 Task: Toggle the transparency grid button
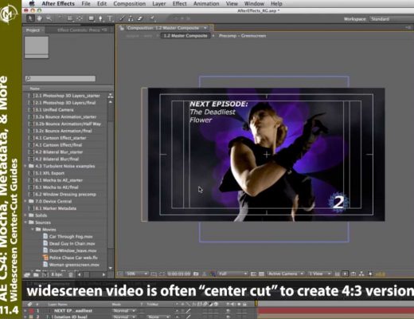(261, 274)
